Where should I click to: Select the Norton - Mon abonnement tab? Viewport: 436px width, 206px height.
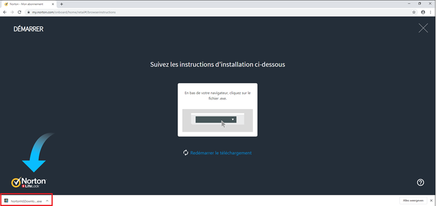29,4
